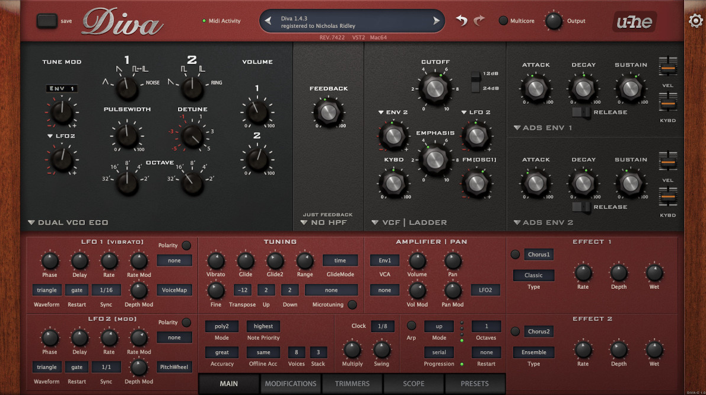Toggle Effect 1 power button

515,254
